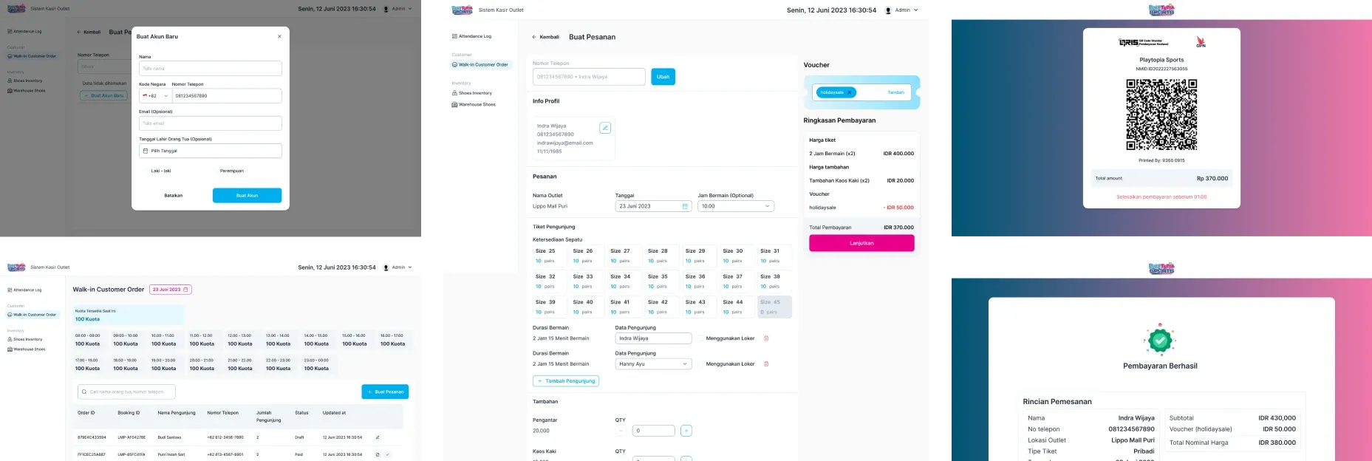The width and height of the screenshot is (1372, 461).
Task: Click Playtopia logo on Walk-in Customer Order list page
Action: pos(16,267)
